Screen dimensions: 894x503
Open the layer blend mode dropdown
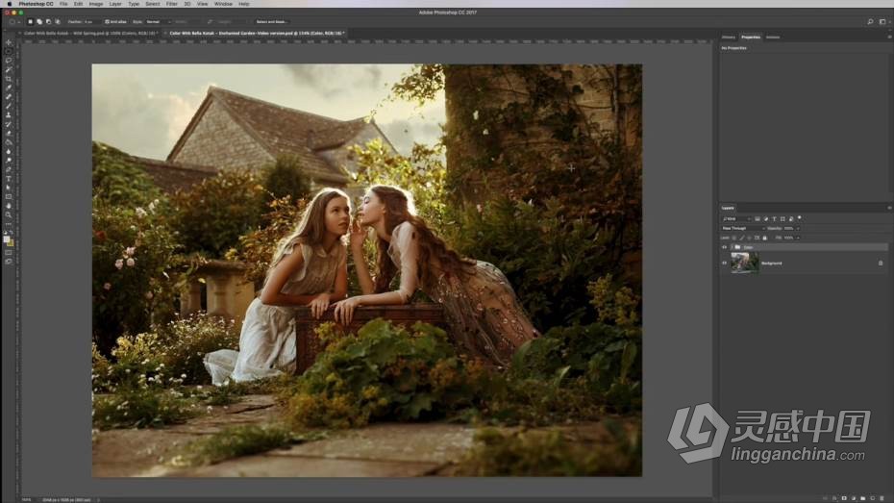coord(743,228)
